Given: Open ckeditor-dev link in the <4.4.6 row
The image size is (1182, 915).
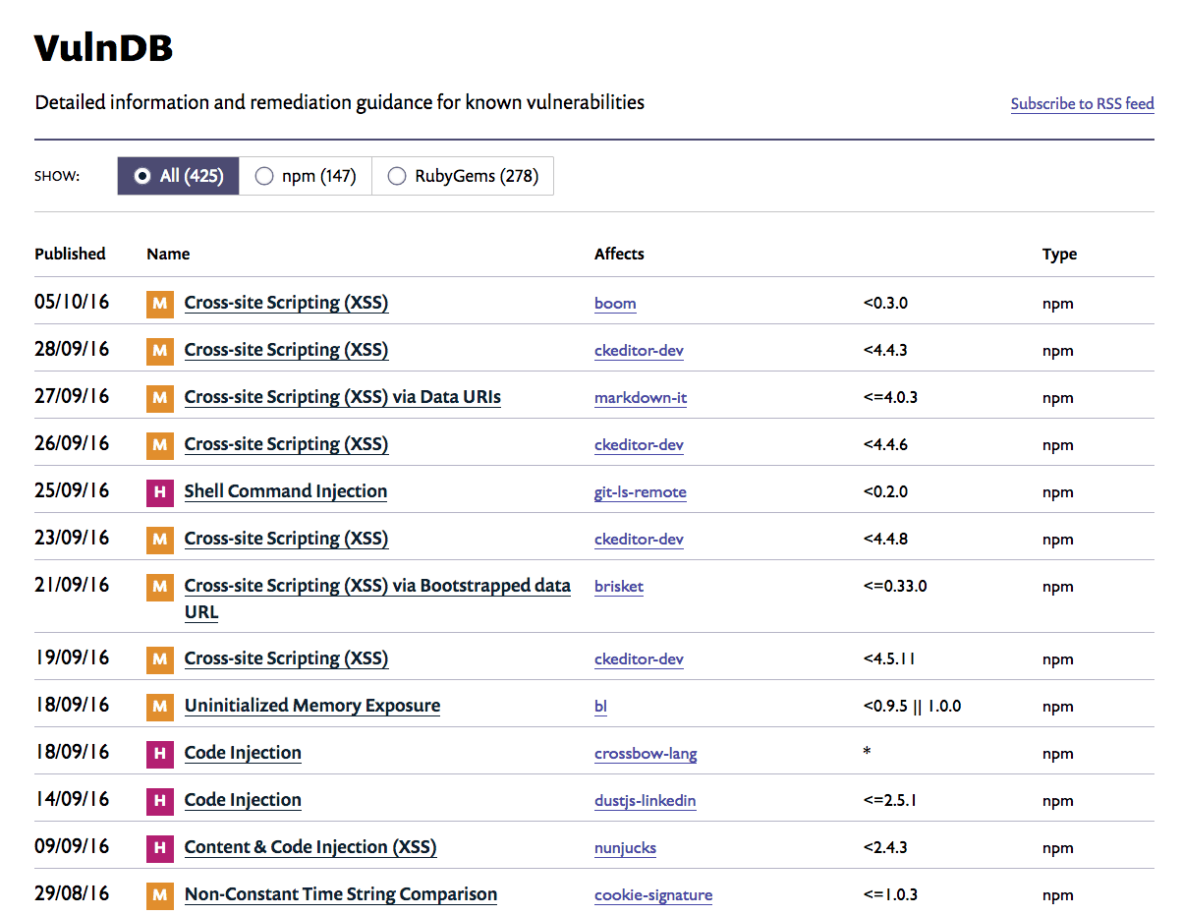Looking at the screenshot, I should (639, 445).
